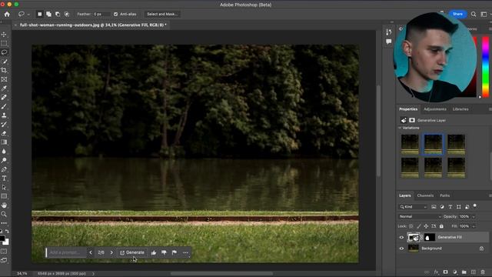Viewport: 492px width, 277px height.
Task: Add layer style with the fx icon
Action: 436,272
